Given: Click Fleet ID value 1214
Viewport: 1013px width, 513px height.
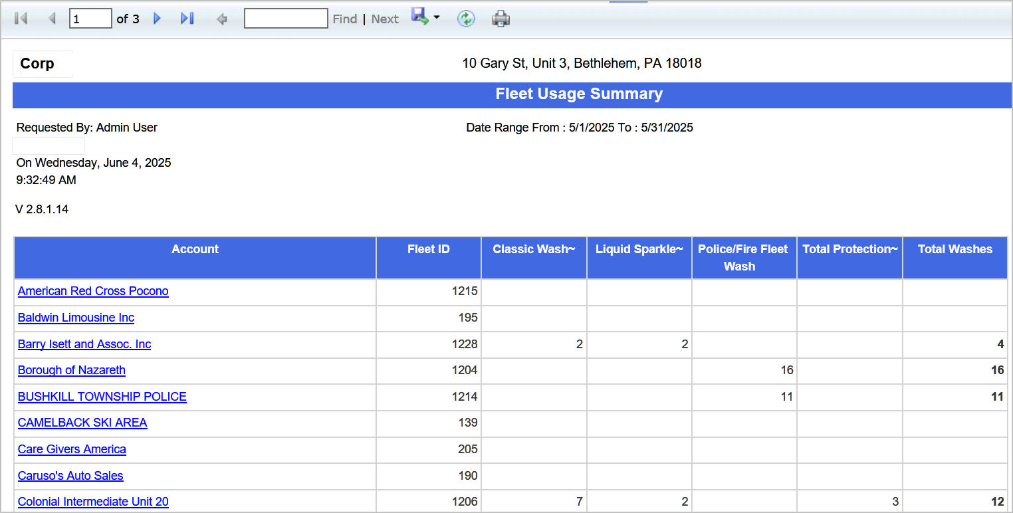Looking at the screenshot, I should click(465, 397).
